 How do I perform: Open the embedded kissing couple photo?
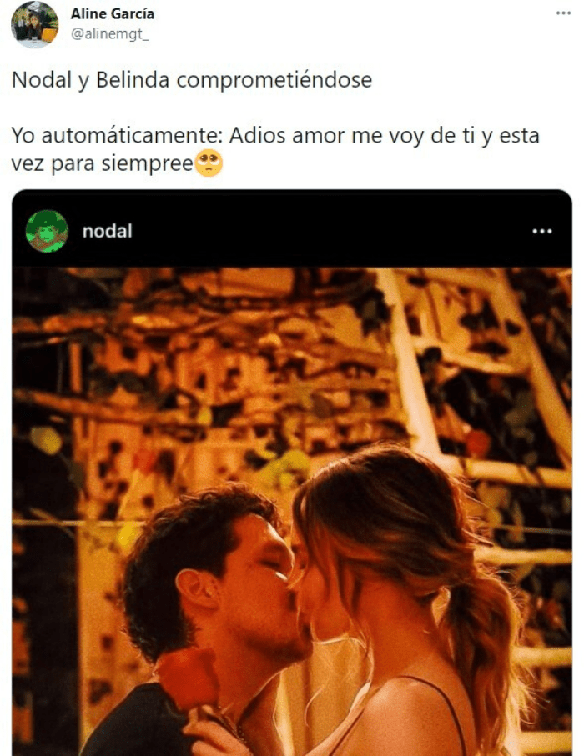point(291,511)
